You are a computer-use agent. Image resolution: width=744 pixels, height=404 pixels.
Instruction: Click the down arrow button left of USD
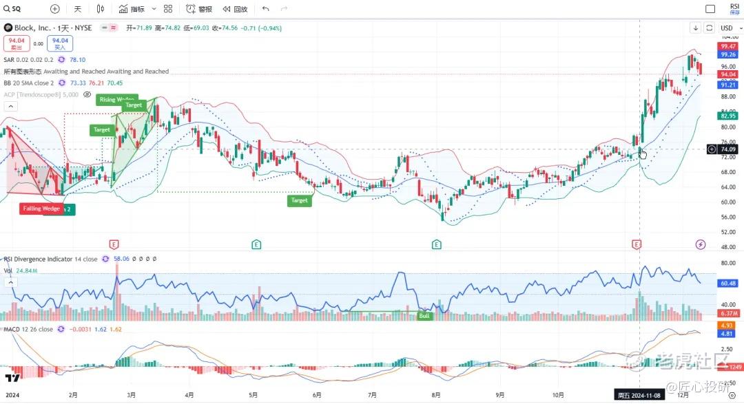[696, 28]
